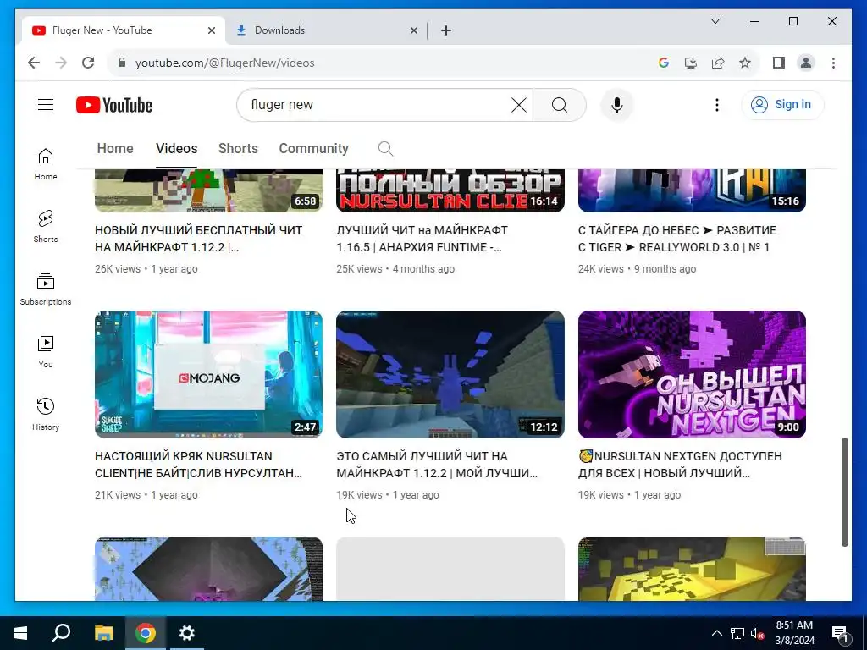Close the Downloads tab
The width and height of the screenshot is (867, 650).
click(413, 30)
